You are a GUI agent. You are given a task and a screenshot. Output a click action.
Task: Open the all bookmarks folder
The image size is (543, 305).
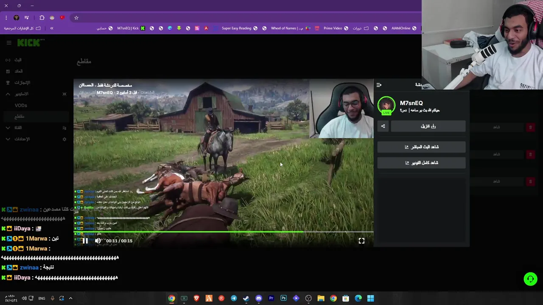[22, 28]
